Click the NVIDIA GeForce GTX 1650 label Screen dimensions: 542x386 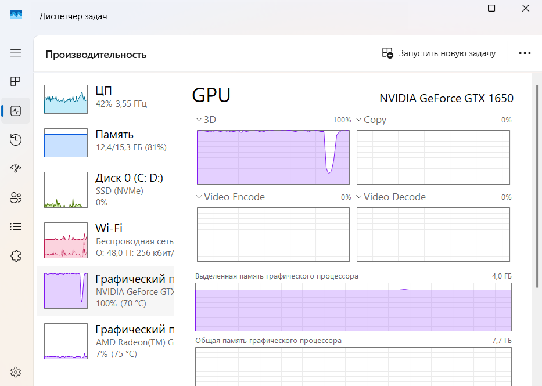click(446, 99)
